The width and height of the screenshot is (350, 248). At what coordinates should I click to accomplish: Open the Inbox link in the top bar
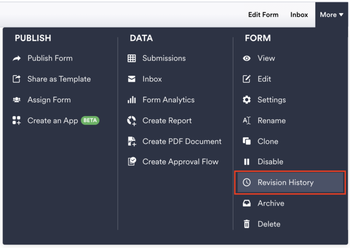point(299,15)
